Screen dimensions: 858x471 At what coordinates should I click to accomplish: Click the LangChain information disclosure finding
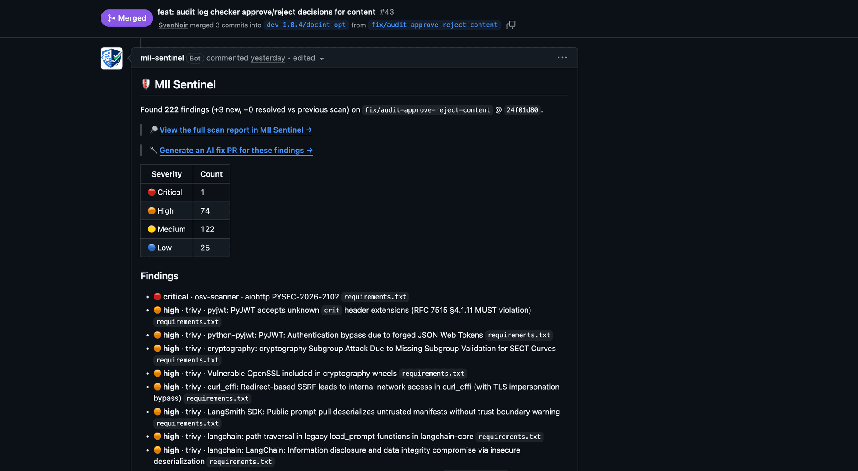tap(337, 455)
